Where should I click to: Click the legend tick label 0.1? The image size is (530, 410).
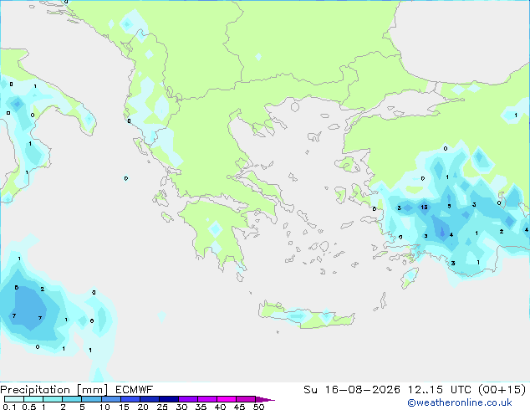pyautogui.click(x=9, y=407)
